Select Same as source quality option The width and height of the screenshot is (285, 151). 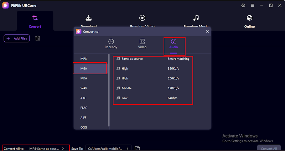[153, 59]
